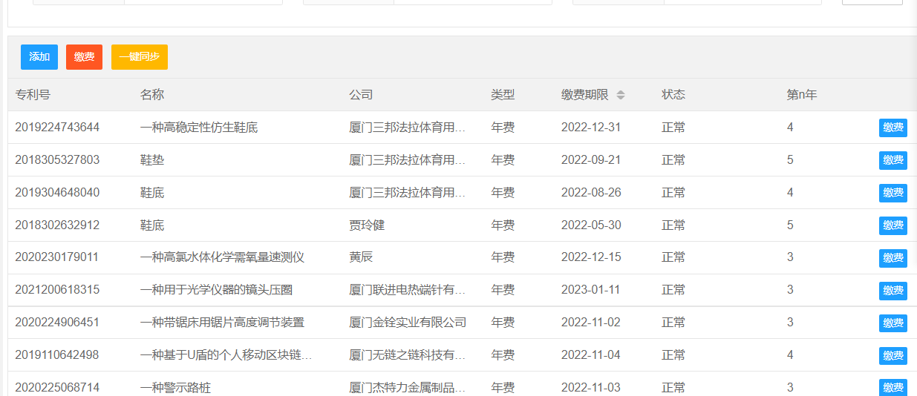The width and height of the screenshot is (917, 396).
Task: Select patent number 2019224743644
Action: tap(57, 128)
